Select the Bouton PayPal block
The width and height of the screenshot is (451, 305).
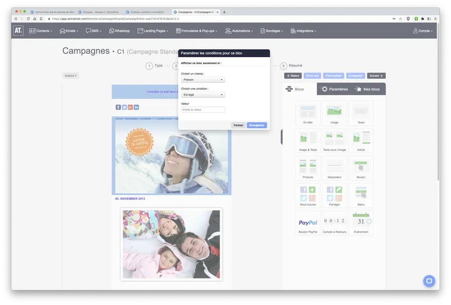coord(308,223)
